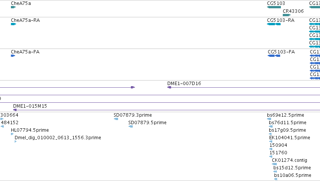Click the CheA75a-PA protein glyph

[13, 56]
